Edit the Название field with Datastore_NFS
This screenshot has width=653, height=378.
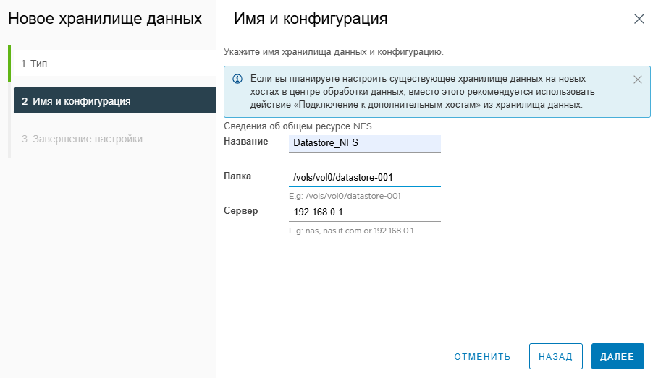pos(364,143)
